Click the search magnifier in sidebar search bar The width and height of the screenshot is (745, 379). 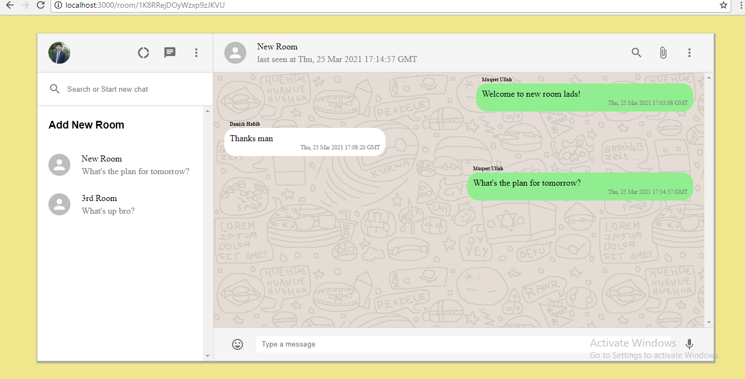54,88
